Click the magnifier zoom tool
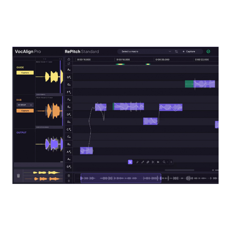This screenshot has height=231, width=231. [164, 162]
